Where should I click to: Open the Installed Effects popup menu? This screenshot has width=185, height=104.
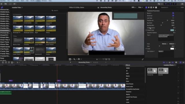click(x=169, y=65)
